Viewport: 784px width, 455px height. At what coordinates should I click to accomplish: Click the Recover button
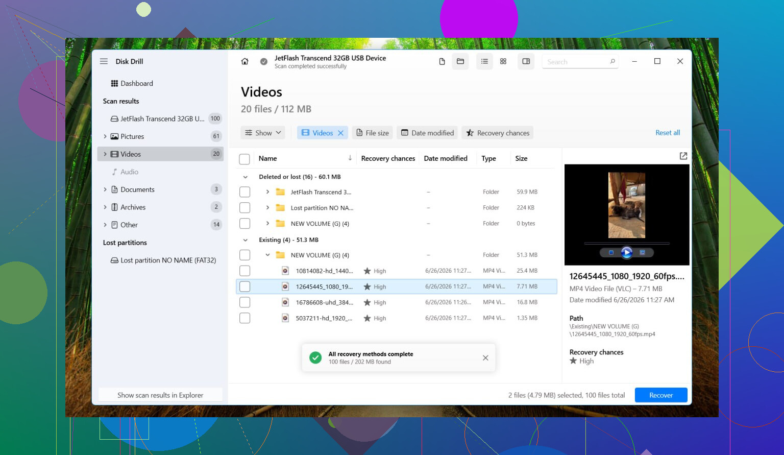coord(661,395)
